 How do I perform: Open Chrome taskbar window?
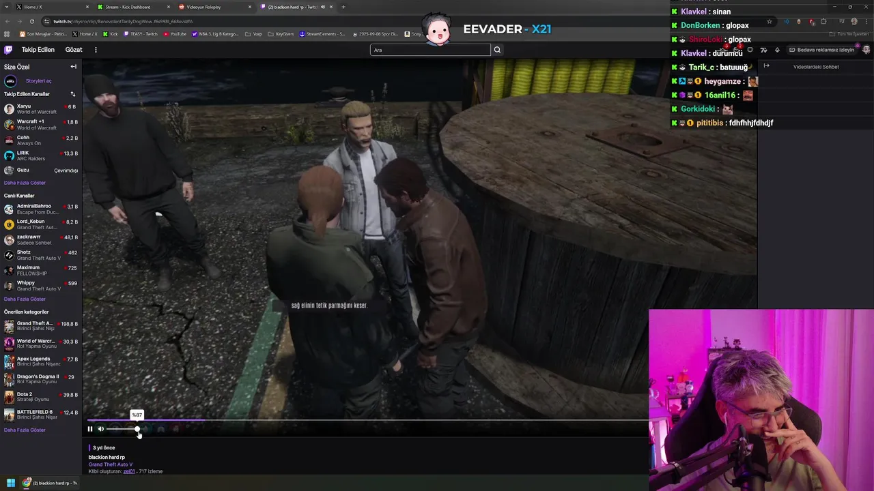[51, 483]
